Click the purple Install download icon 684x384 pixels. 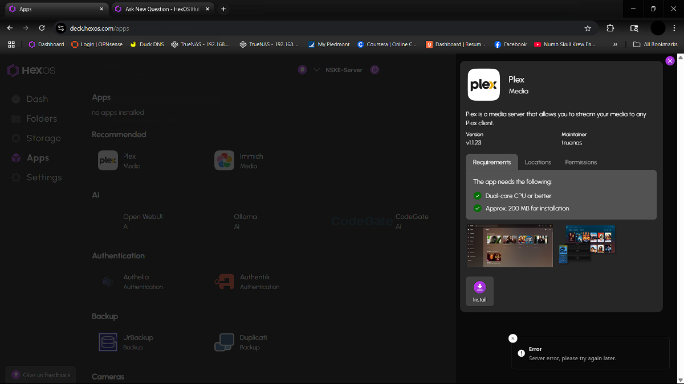tap(479, 287)
